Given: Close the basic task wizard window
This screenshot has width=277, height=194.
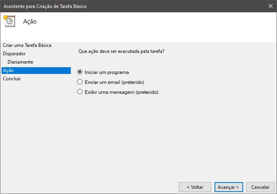Looking at the screenshot, I should coord(270,6).
